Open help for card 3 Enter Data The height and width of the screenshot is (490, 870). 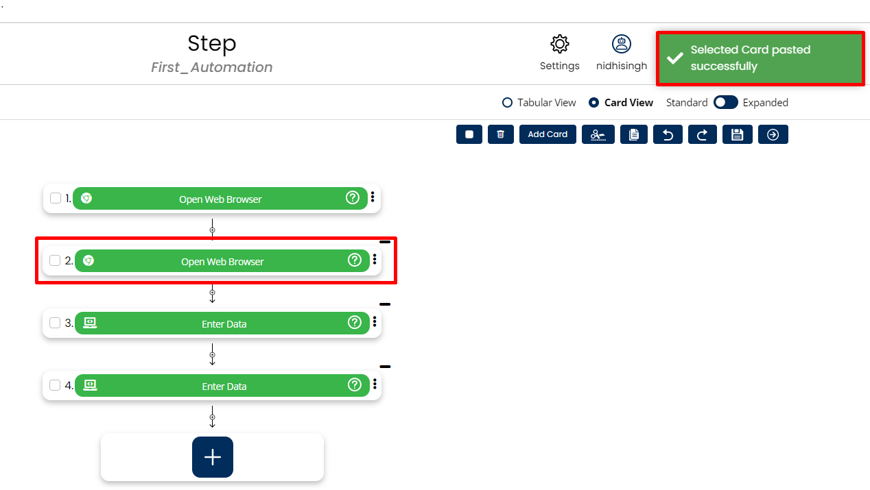click(355, 322)
